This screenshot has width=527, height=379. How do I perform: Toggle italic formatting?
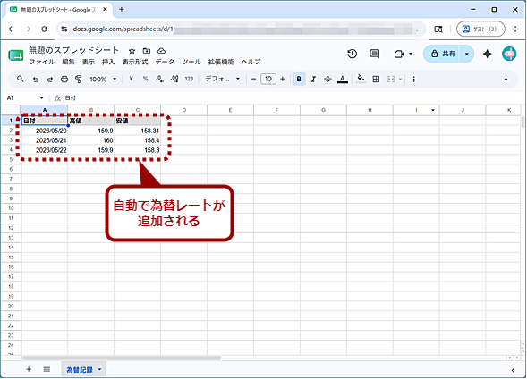[x=313, y=80]
